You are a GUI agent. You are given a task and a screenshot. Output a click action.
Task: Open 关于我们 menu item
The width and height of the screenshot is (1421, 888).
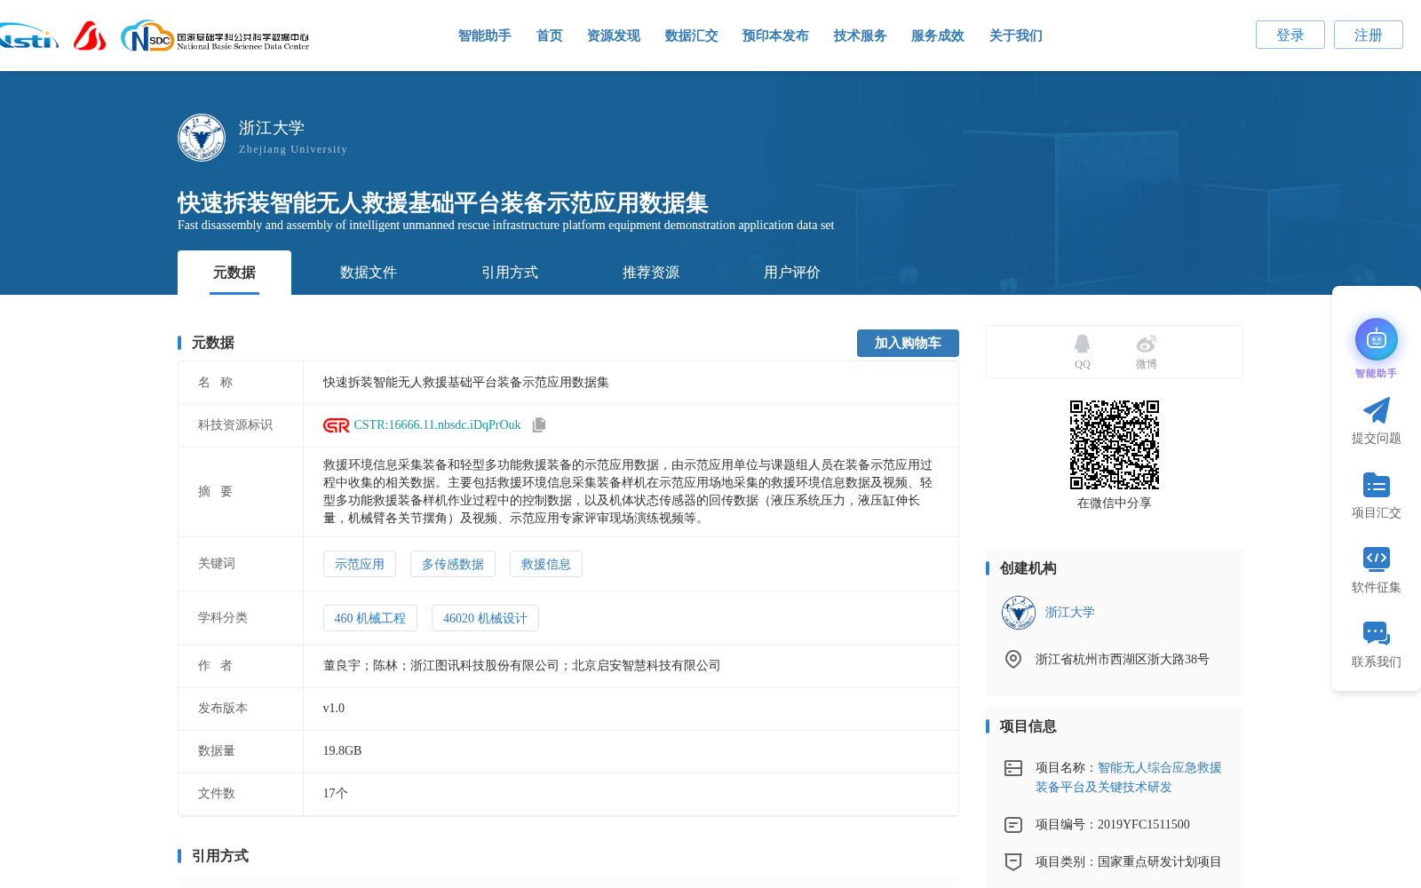(x=1016, y=36)
